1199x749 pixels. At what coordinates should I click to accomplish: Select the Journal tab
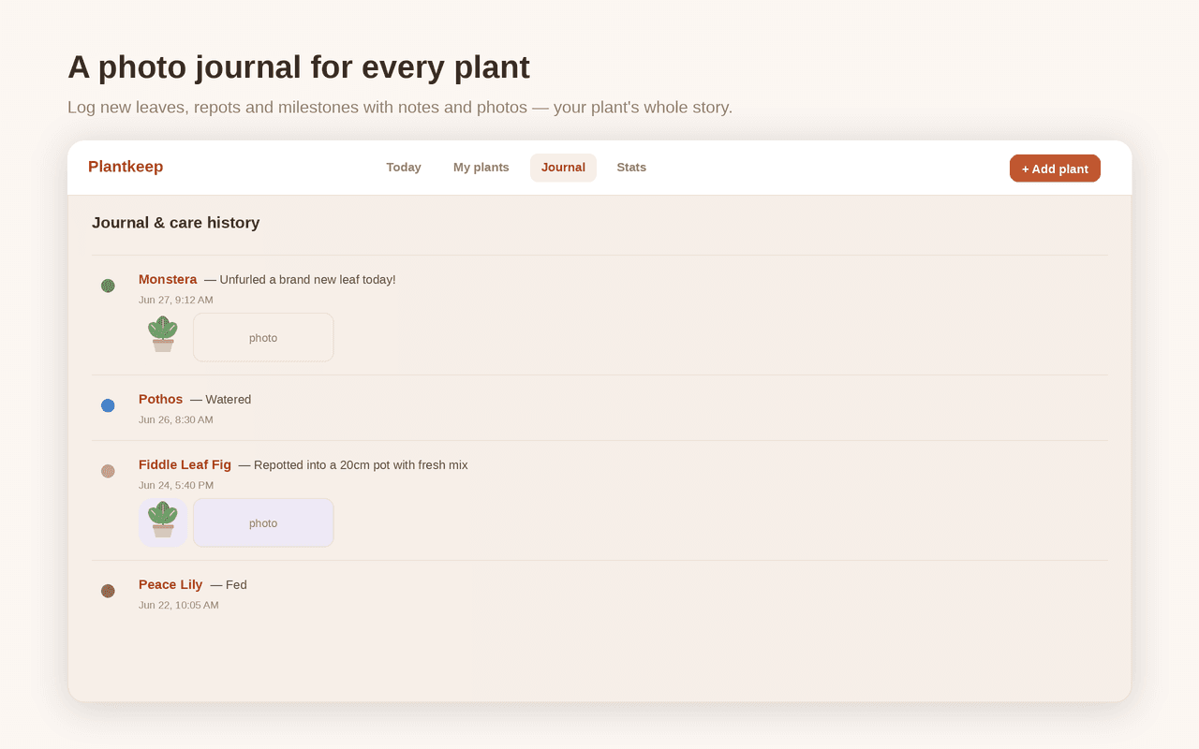pyautogui.click(x=563, y=168)
